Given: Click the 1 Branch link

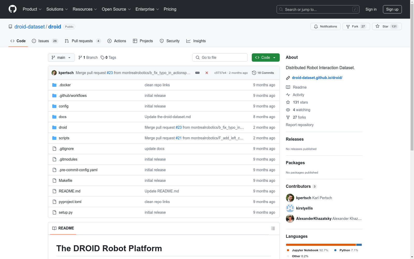Looking at the screenshot, I should [x=88, y=57].
